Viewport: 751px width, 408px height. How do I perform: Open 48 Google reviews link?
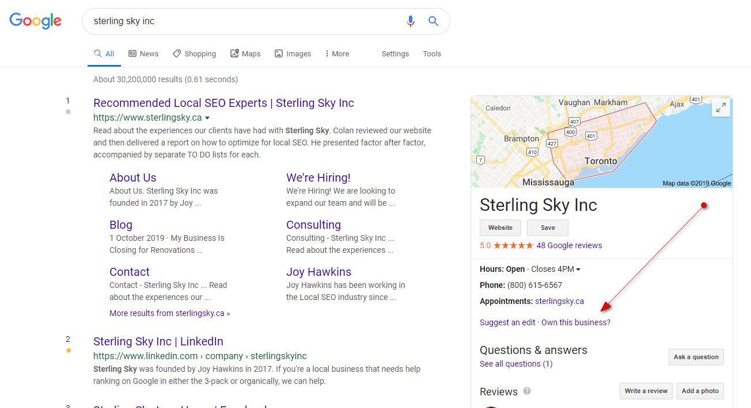(569, 245)
